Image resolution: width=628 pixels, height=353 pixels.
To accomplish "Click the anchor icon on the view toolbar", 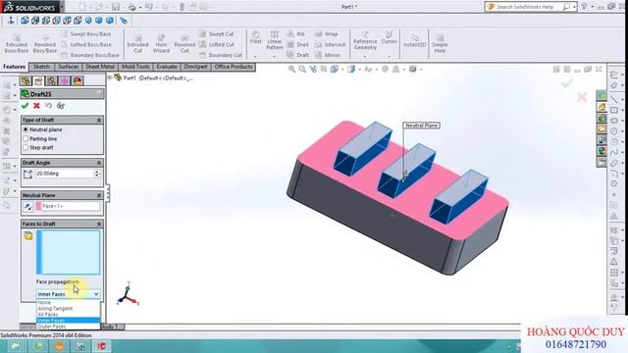I will coord(11,21).
